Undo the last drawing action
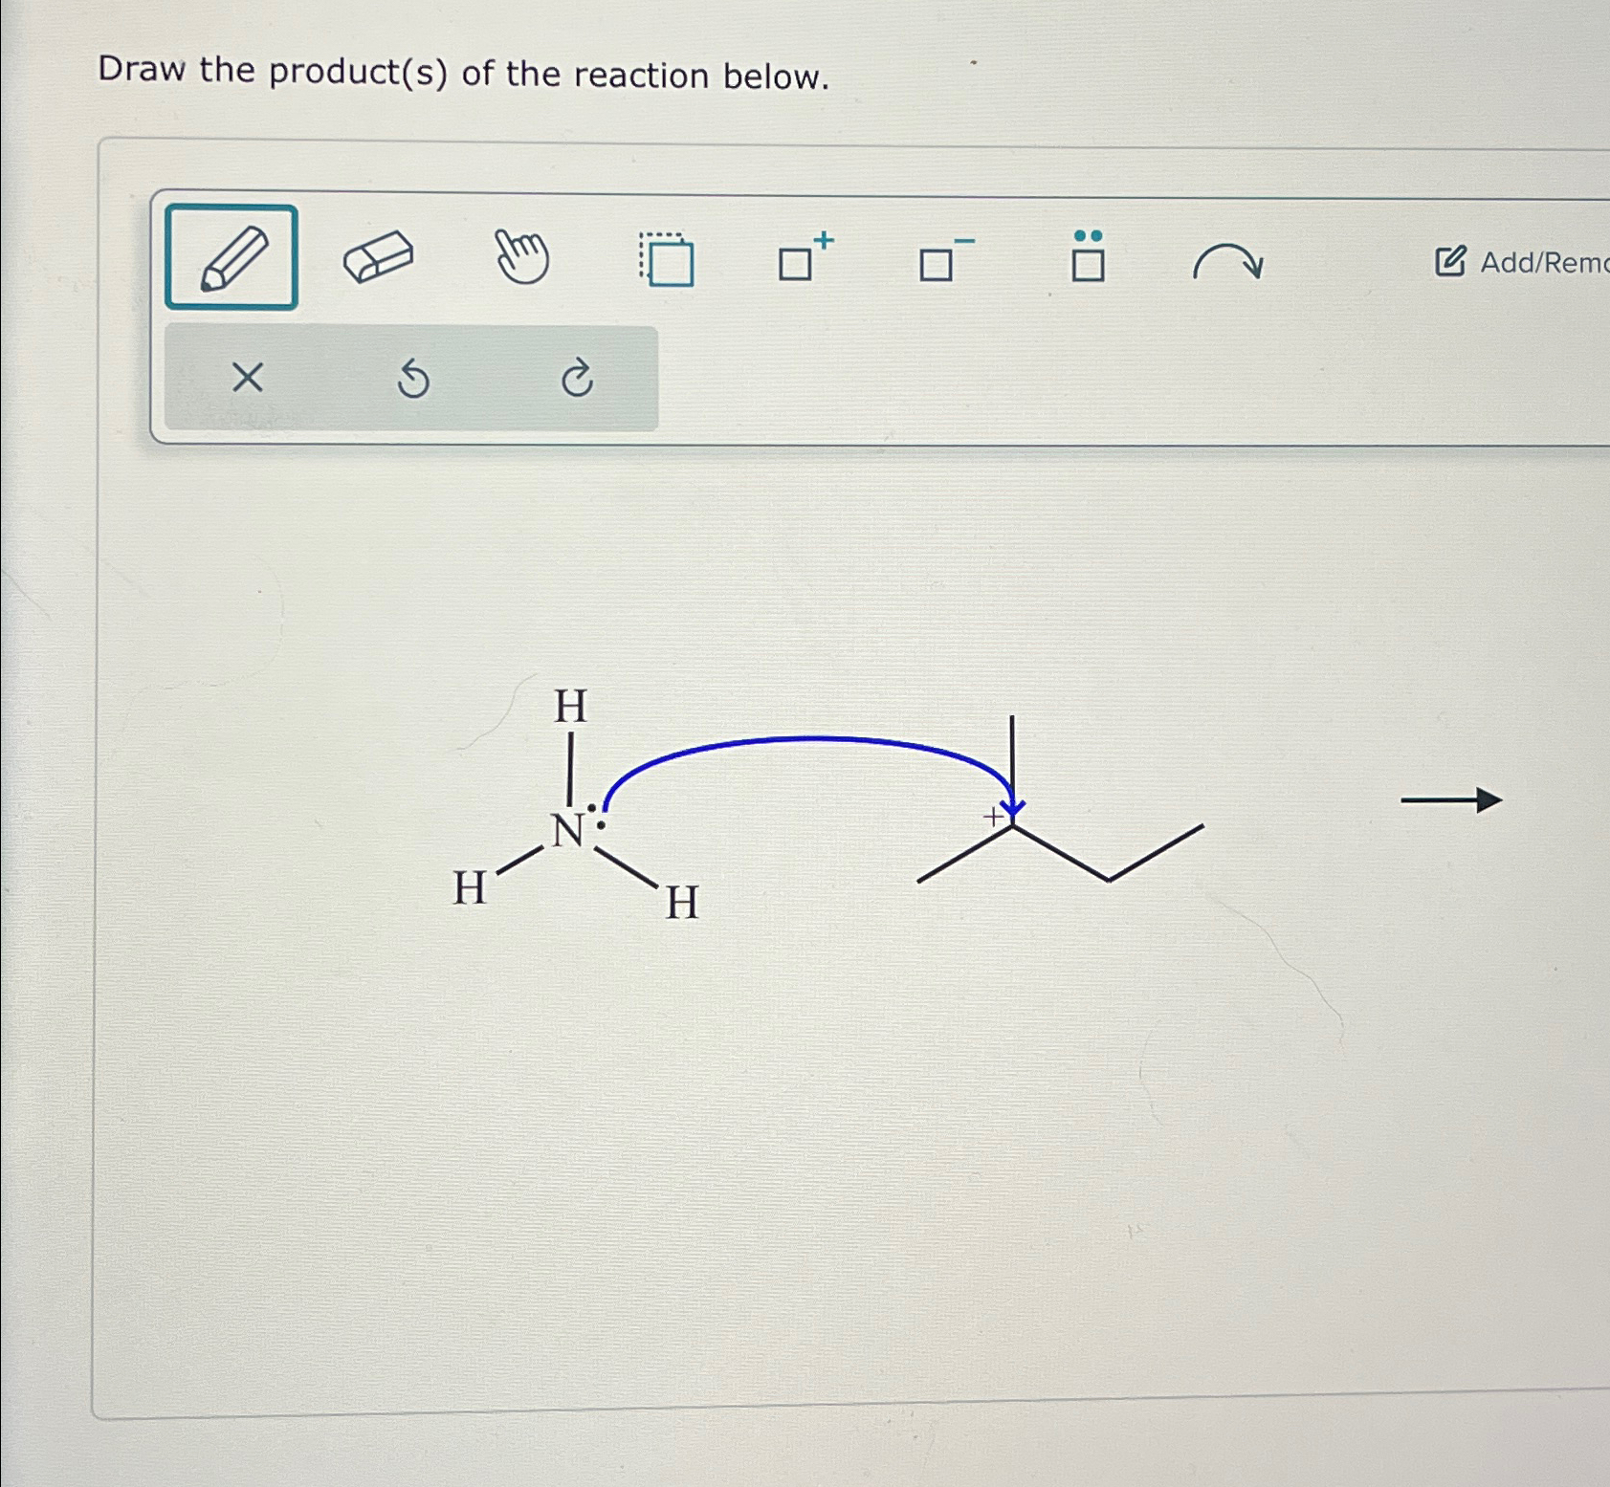1610x1487 pixels. 414,381
